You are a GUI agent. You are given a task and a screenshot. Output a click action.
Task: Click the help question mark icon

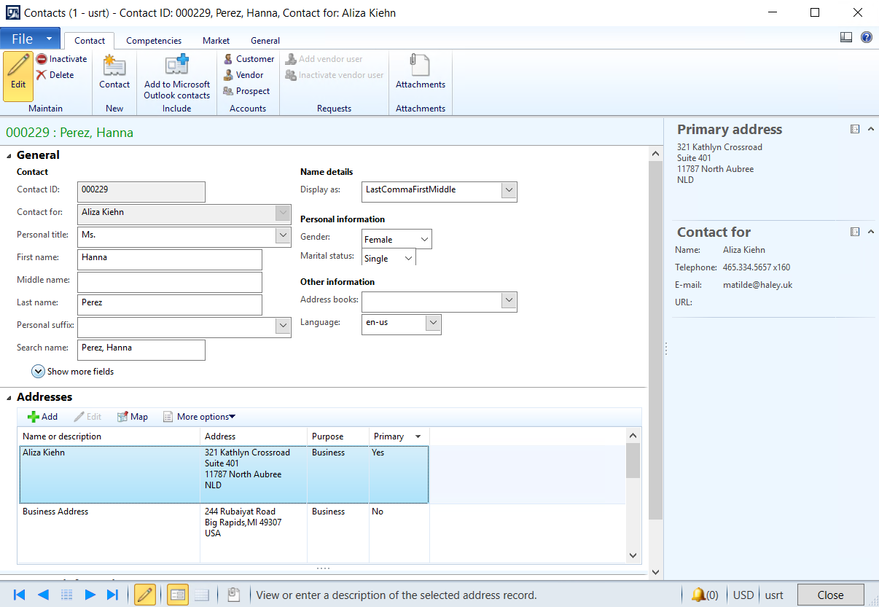click(867, 37)
